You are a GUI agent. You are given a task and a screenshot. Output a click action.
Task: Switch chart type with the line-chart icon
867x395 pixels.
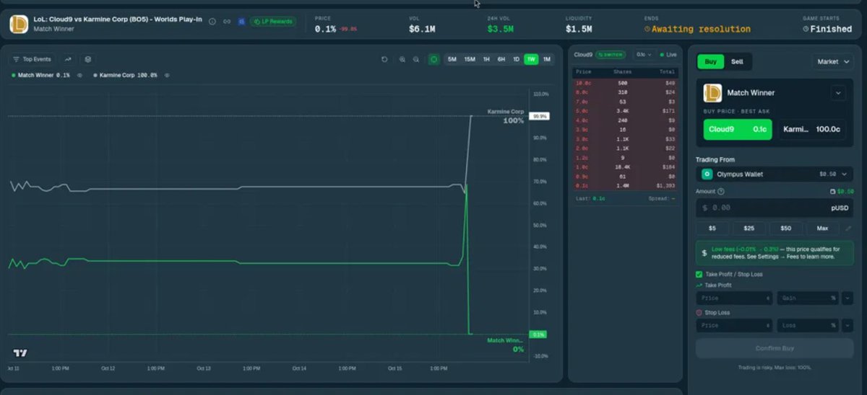coord(68,59)
